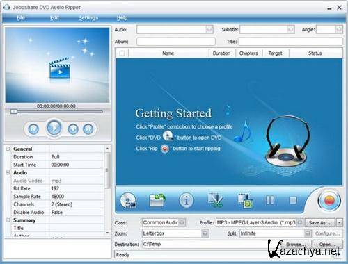Select the Bit Rate value 192
This screenshot has width=348, height=264.
point(77,188)
